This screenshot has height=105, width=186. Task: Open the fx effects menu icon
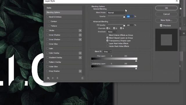48,78
